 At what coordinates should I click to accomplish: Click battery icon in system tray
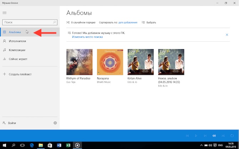206,145
